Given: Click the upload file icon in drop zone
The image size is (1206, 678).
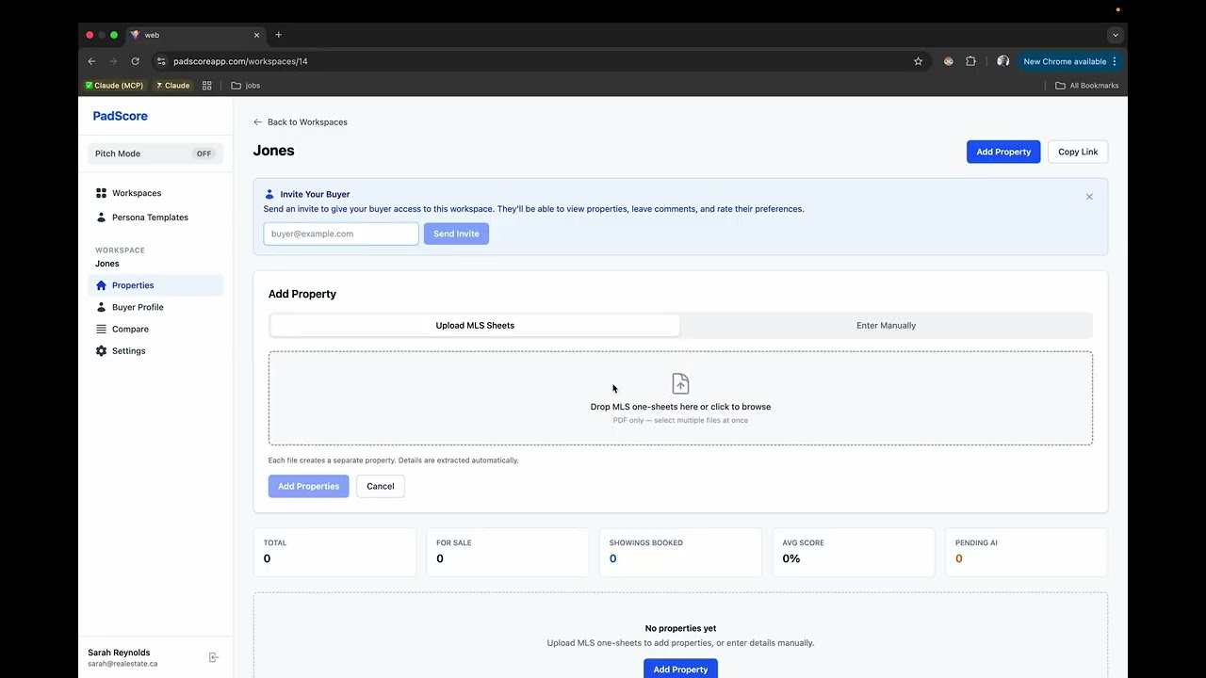Looking at the screenshot, I should [x=680, y=383].
